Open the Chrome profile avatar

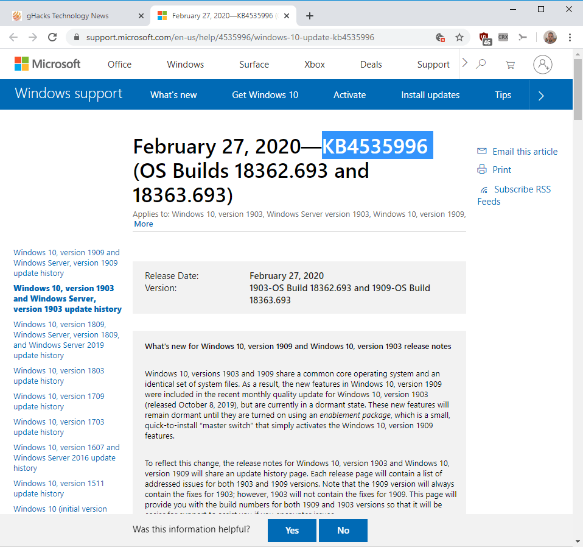550,37
